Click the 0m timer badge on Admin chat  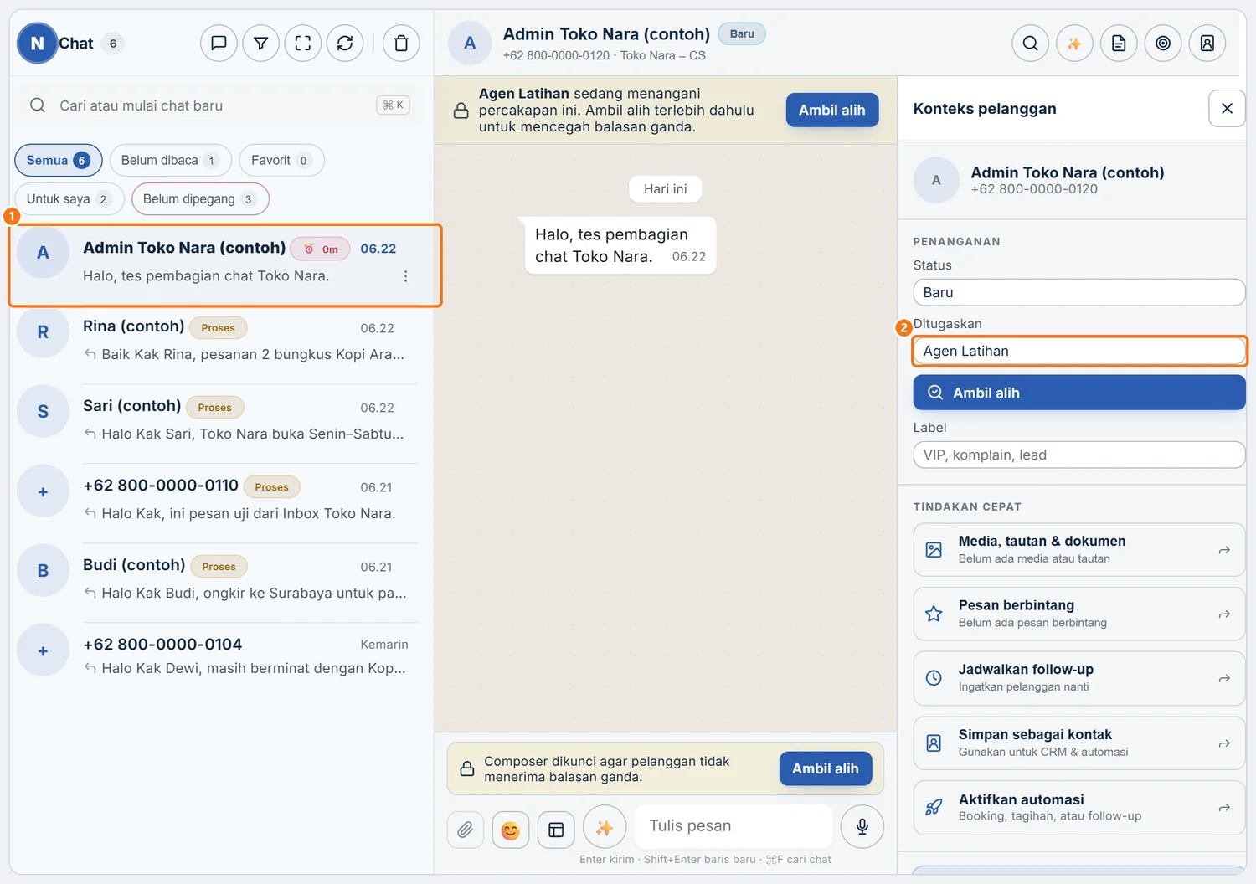point(322,249)
